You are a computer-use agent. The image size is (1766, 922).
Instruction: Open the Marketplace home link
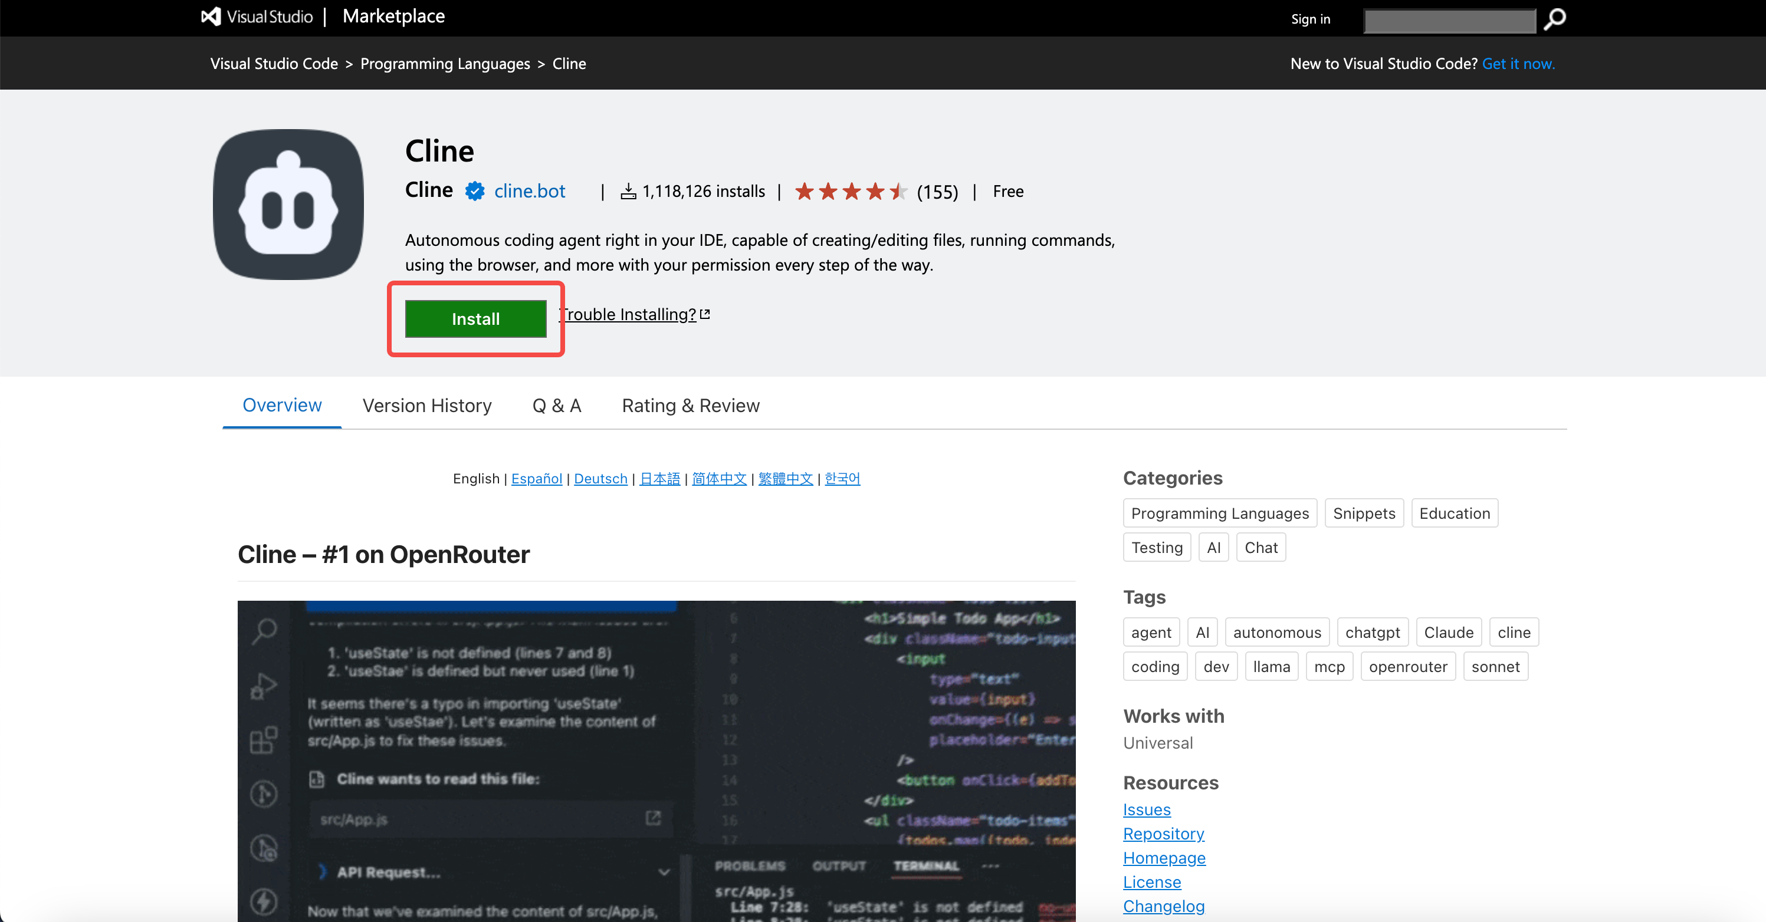393,17
